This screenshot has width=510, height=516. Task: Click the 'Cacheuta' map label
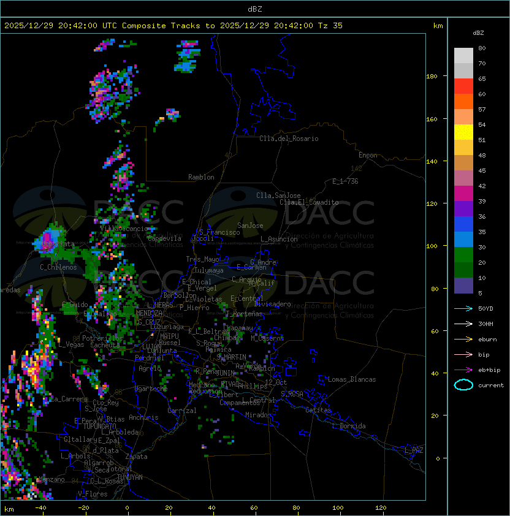click(105, 345)
